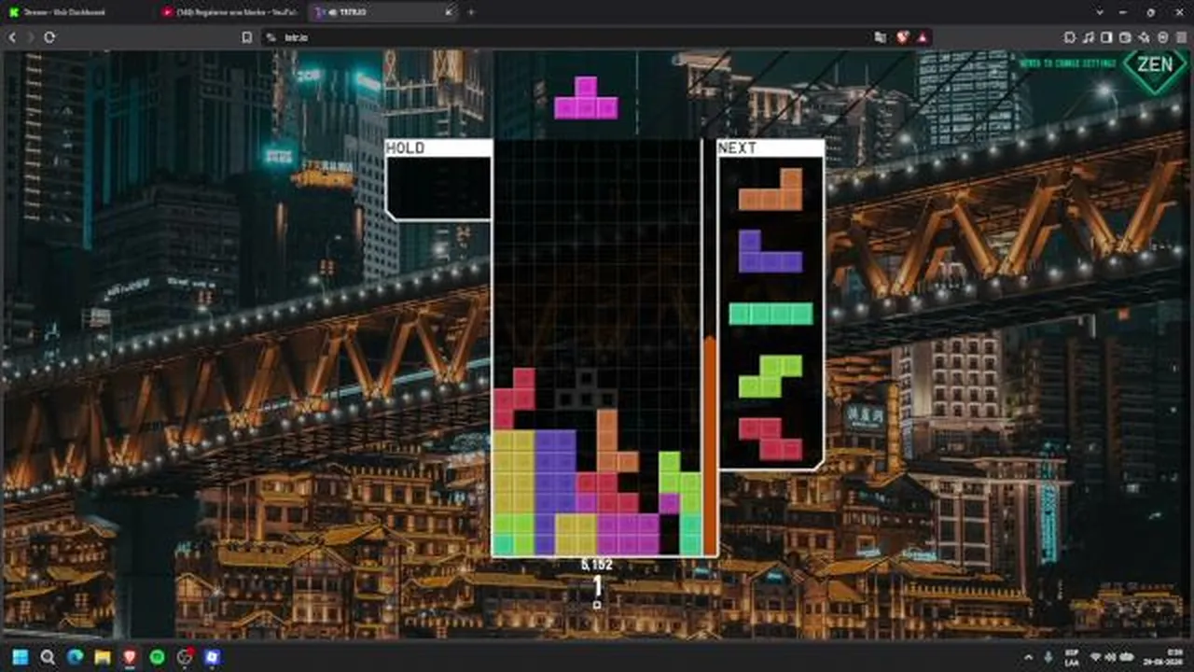This screenshot has width=1194, height=672.
Task: Click the NEXT panel label
Action: pyautogui.click(x=737, y=147)
